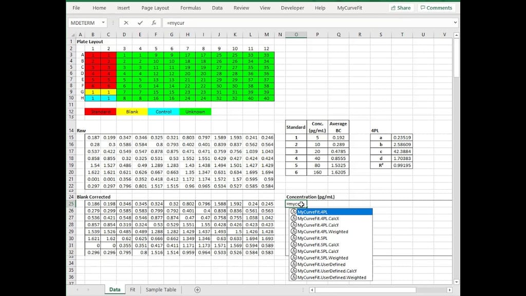The width and height of the screenshot is (526, 296).
Task: Select MyCurveFit.4PL.CalcY function suggestion
Action: [331, 225]
